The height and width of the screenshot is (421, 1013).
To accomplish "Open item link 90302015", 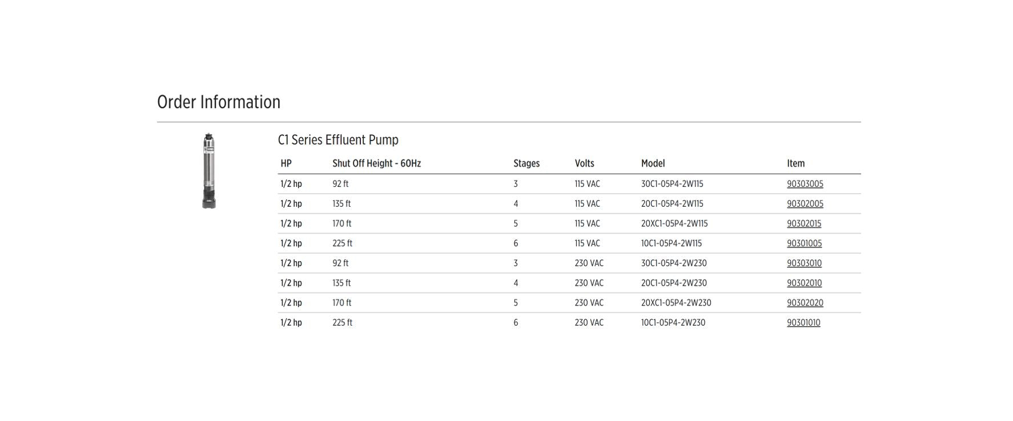I will point(803,223).
